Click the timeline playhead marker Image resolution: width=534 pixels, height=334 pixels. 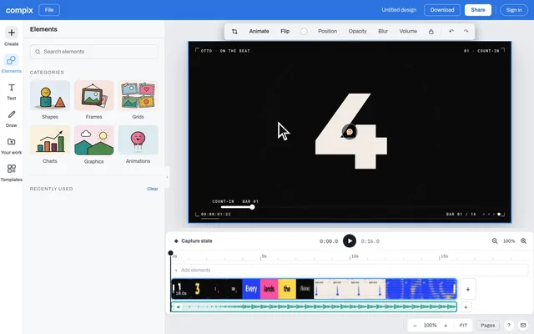point(170,253)
